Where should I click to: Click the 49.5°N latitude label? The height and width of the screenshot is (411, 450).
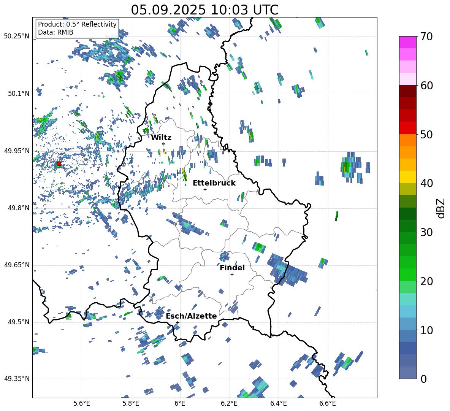(x=19, y=322)
